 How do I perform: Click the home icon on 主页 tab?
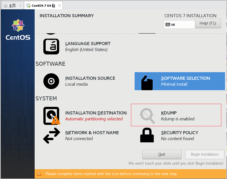tap(6, 6)
